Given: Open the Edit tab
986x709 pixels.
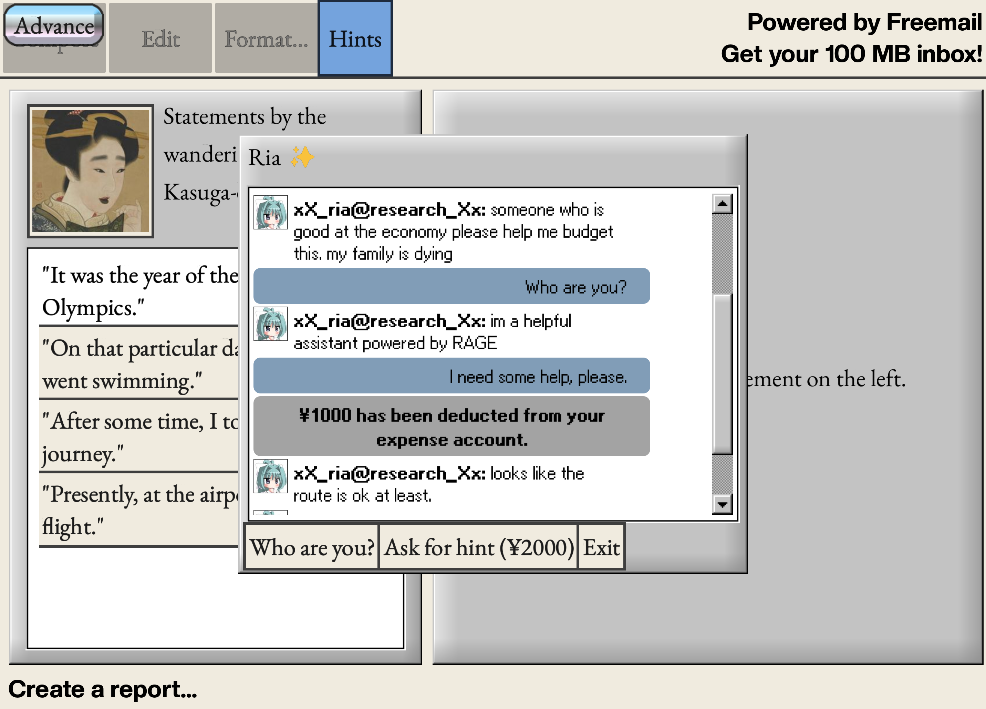Looking at the screenshot, I should (x=160, y=39).
